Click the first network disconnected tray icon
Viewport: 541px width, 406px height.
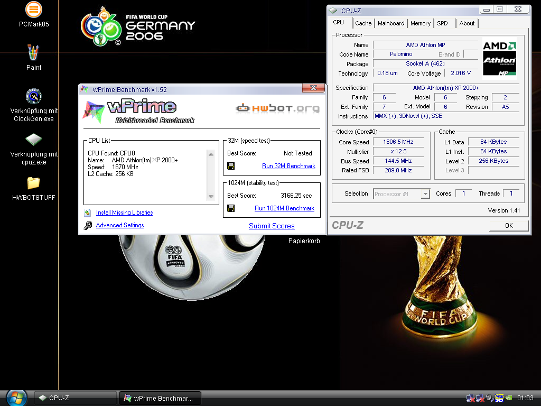[470, 398]
